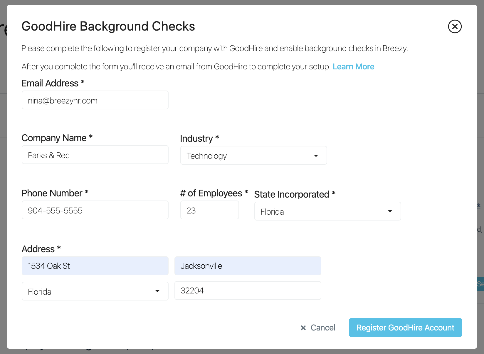
Task: Select the Phone Number input box
Action: 95,210
